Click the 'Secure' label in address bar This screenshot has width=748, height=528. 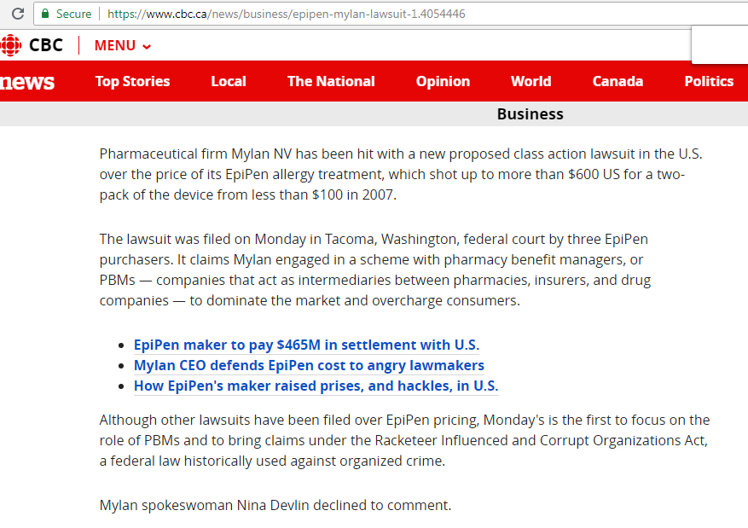[x=73, y=14]
